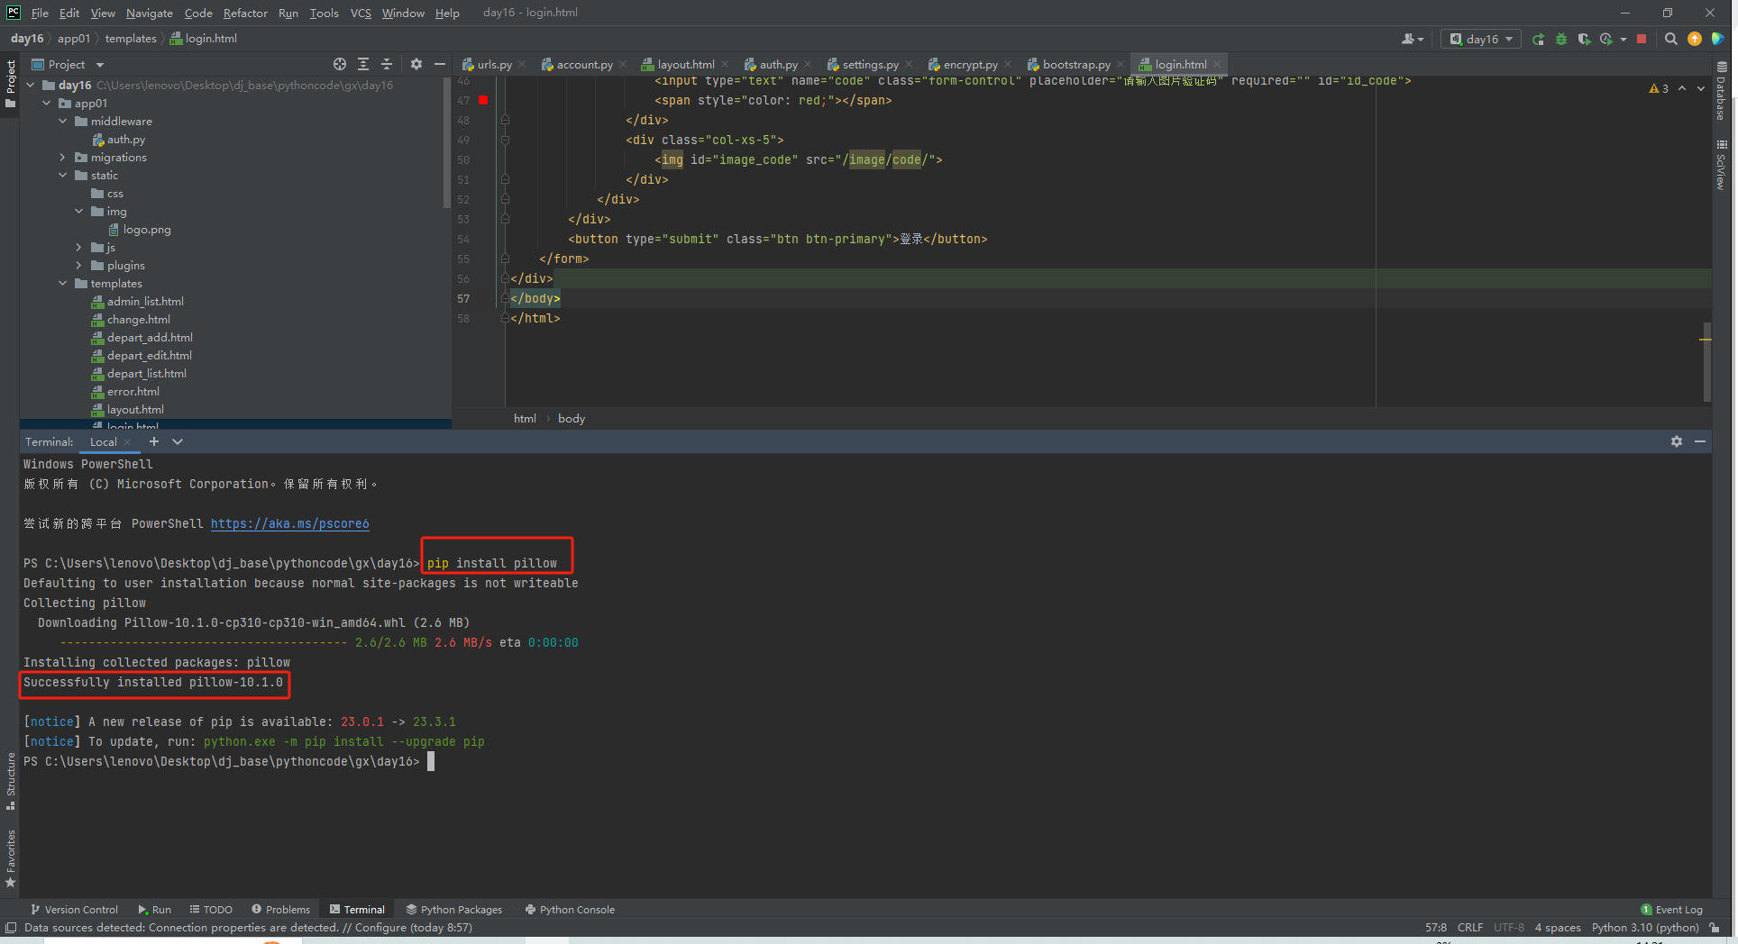Change the CRLF line separator setting
Viewport: 1738px width, 944px height.
(1470, 928)
